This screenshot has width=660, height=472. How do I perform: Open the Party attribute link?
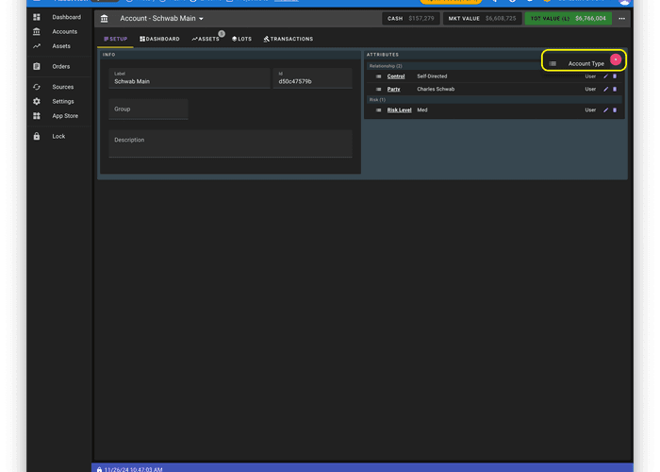[x=393, y=89]
